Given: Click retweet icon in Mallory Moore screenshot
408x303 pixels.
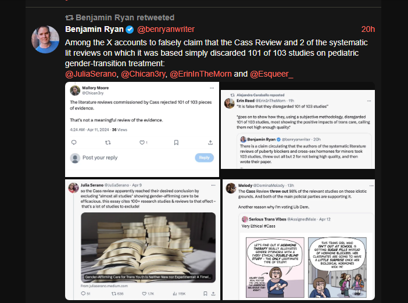Looking at the screenshot, I should coord(108,142).
